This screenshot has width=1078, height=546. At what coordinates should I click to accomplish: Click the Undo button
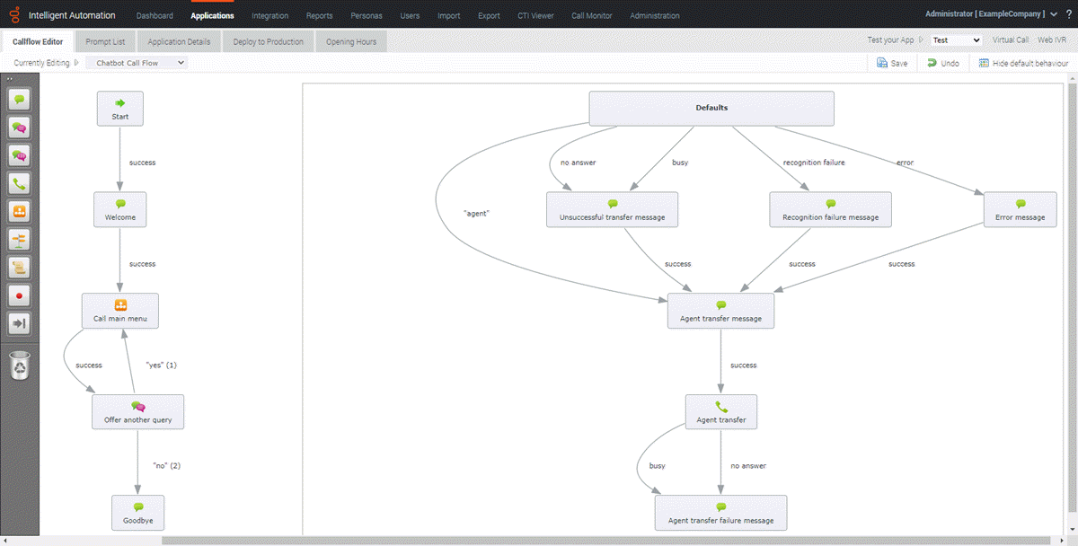pyautogui.click(x=943, y=63)
